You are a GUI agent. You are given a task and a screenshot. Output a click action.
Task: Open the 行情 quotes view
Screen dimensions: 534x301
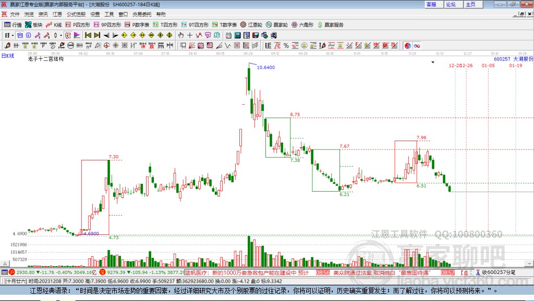(13, 25)
